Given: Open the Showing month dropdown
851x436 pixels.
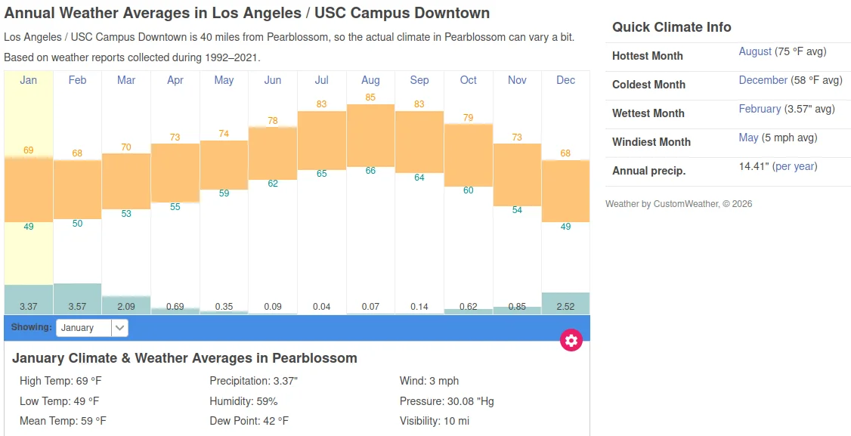Looking at the screenshot, I should coord(92,327).
